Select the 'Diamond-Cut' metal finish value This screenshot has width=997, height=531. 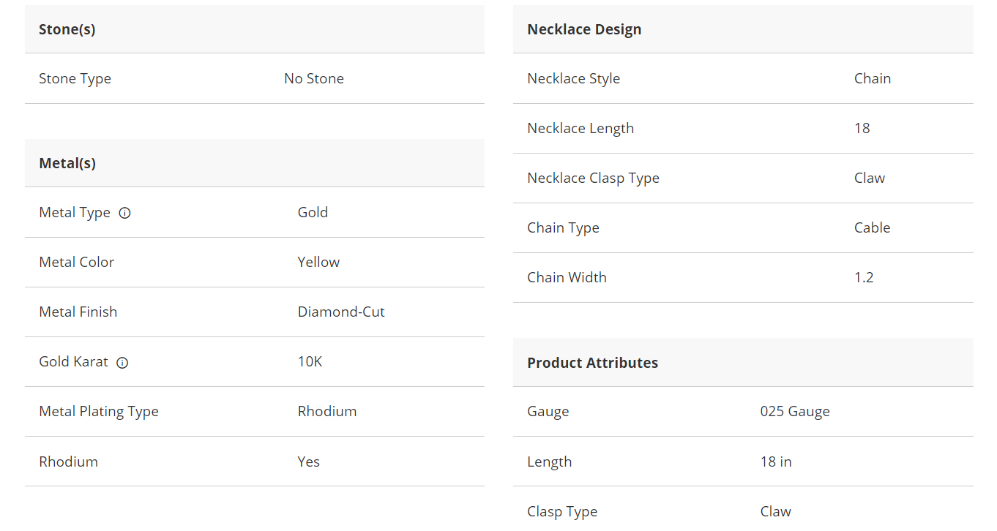pyautogui.click(x=341, y=312)
